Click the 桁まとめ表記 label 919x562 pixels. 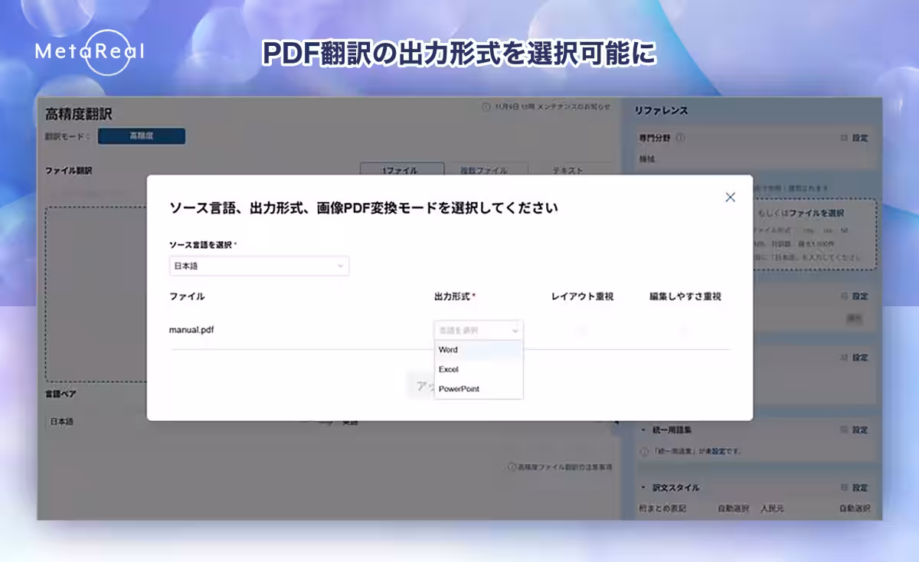coord(662,508)
